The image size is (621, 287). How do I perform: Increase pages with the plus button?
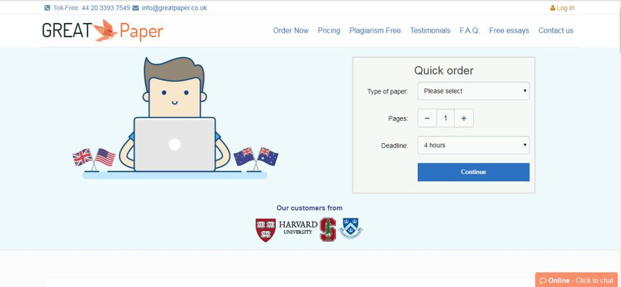click(464, 118)
